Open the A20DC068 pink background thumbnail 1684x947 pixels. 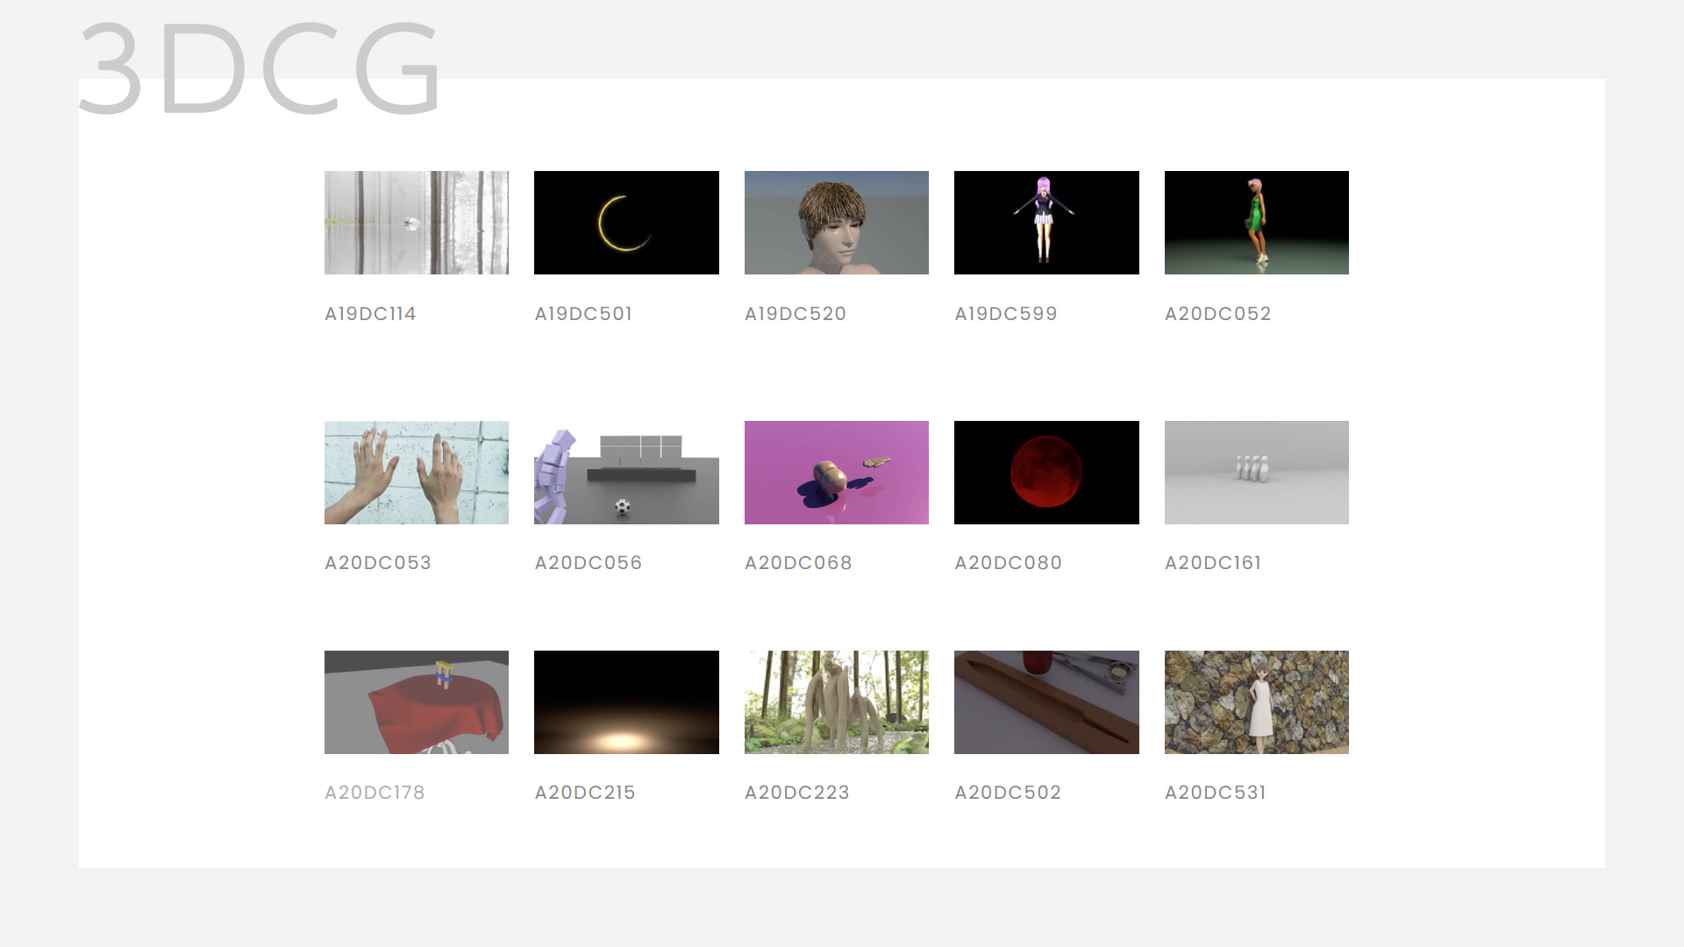[837, 473]
